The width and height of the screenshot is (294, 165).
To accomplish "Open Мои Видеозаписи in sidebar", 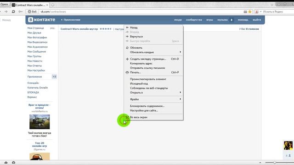I will 37,42.
